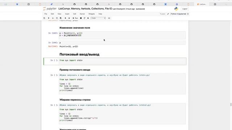Screen dimensions: 232x130
Task: Click the kernel idle circle indicator
Action: coord(188,14)
